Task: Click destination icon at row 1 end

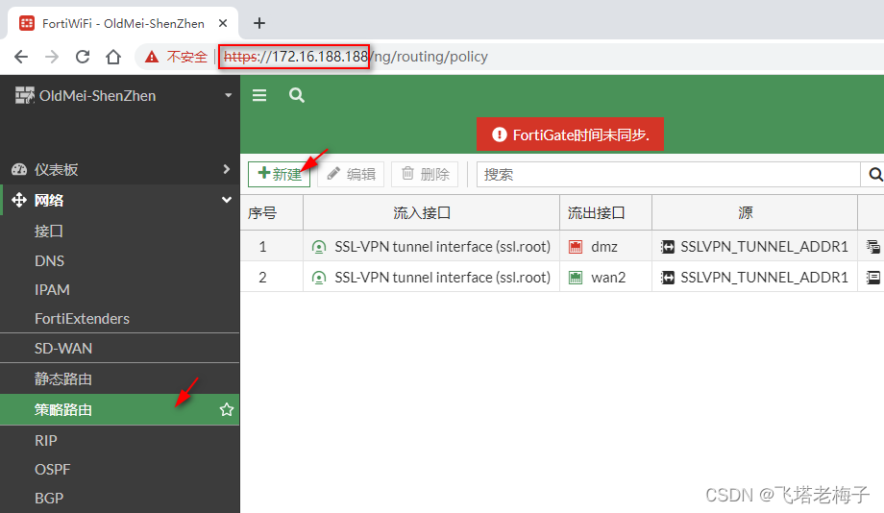Action: (872, 246)
